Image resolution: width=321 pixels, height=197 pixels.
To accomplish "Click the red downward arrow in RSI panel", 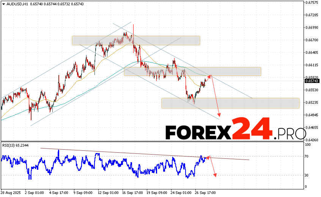I will click(212, 167).
